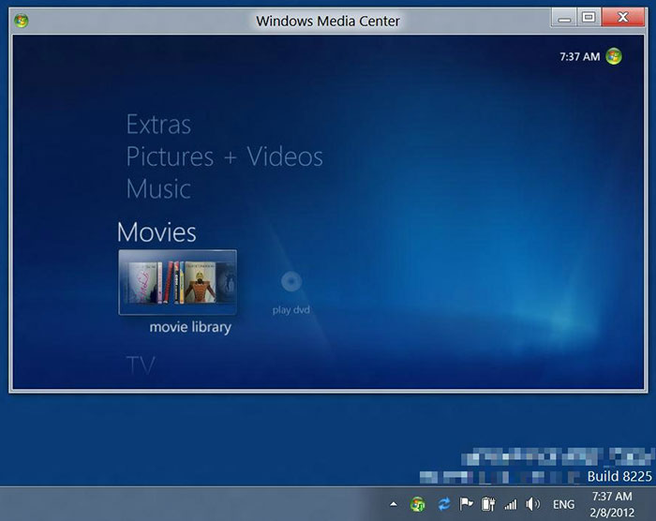Open Media Center icon in system tray
This screenshot has width=656, height=521.
coord(418,504)
